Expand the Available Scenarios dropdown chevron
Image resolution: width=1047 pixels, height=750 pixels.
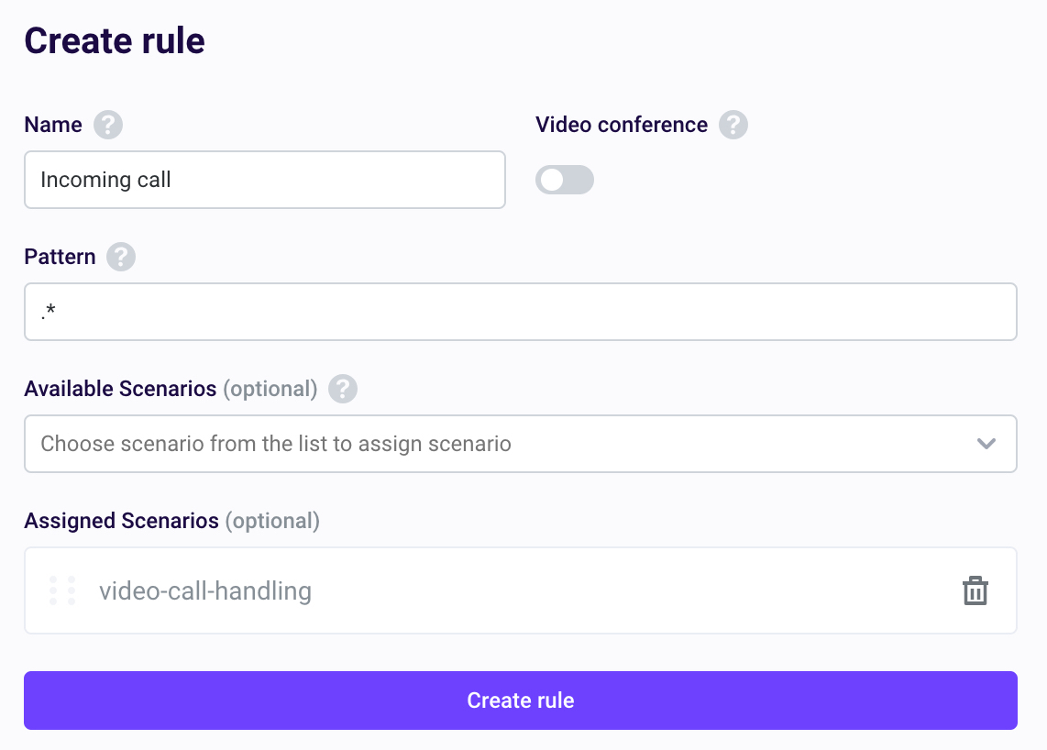[986, 444]
